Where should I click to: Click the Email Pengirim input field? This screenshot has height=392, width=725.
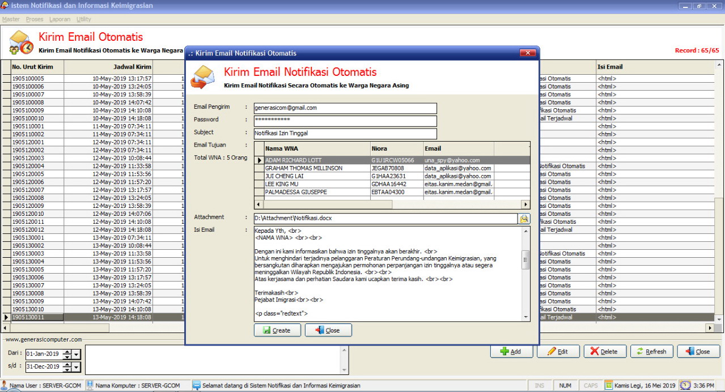coord(345,108)
